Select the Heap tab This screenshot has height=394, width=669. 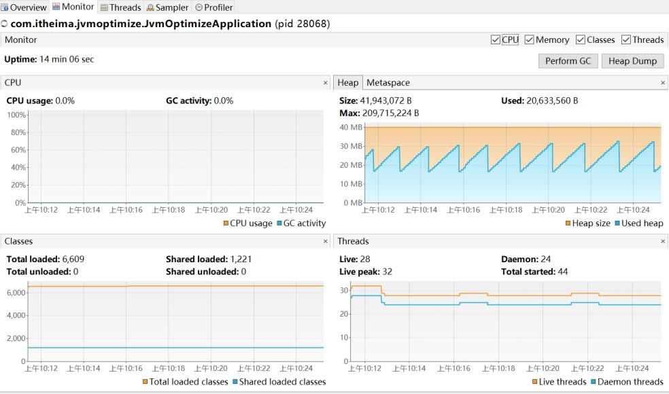pos(347,83)
